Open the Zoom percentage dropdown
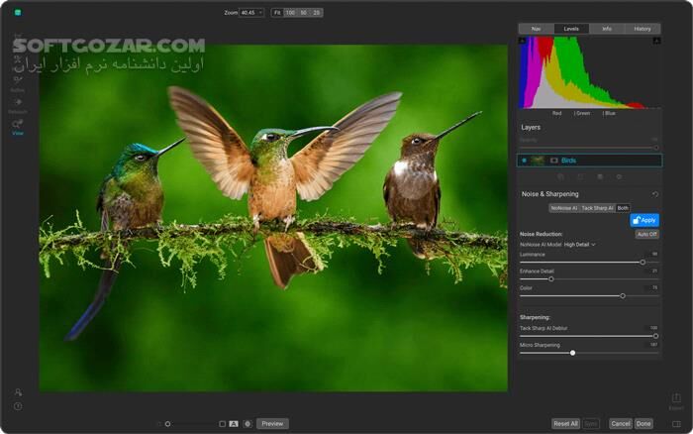The image size is (693, 434). 252,13
